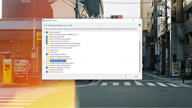Maximize the Windows Features dialog
The height and width of the screenshot is (108, 192).
click(x=133, y=21)
